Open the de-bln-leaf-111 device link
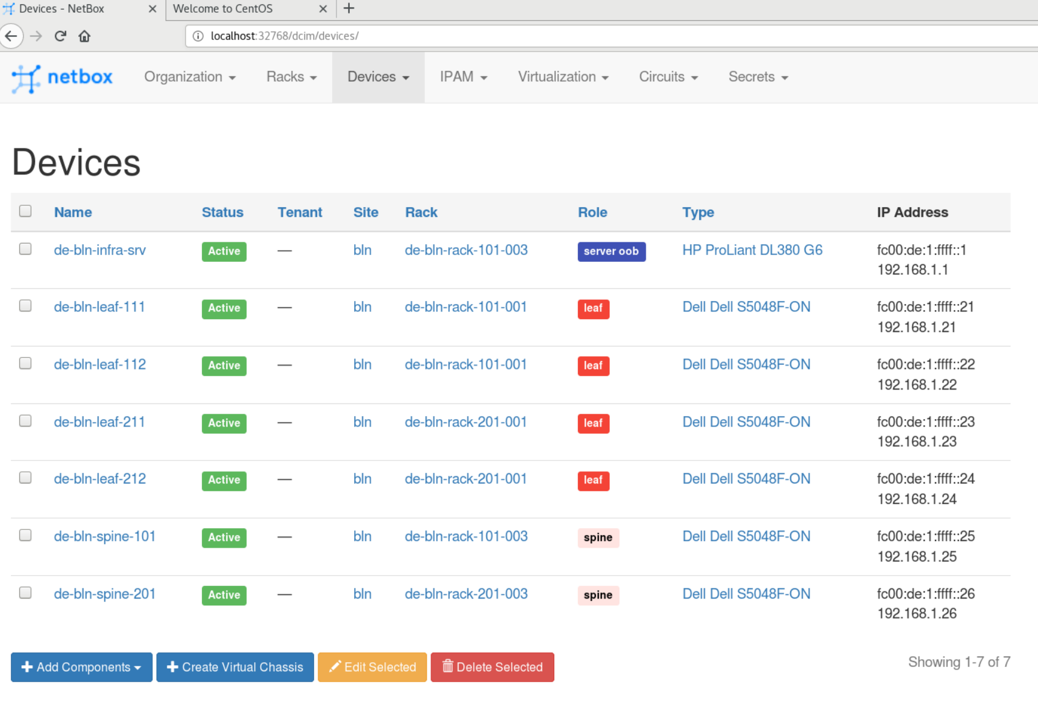1038x707 pixels. tap(99, 307)
